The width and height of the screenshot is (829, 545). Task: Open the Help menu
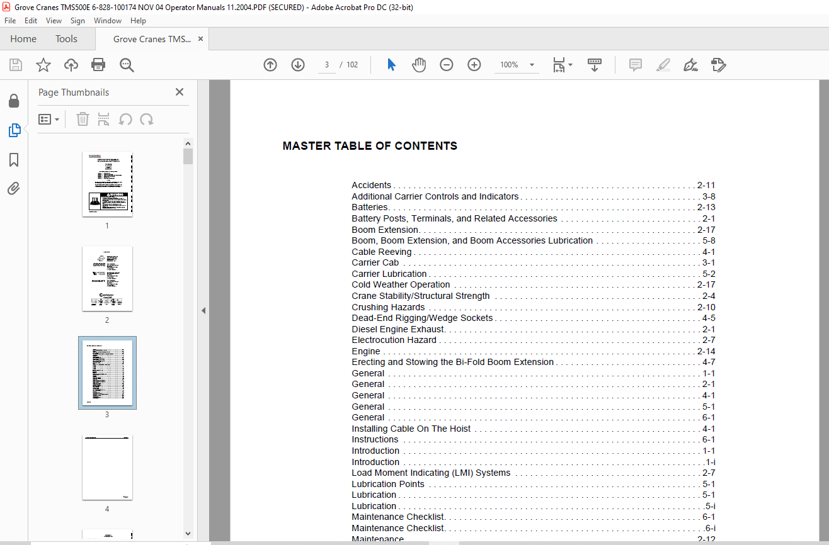[x=138, y=21]
